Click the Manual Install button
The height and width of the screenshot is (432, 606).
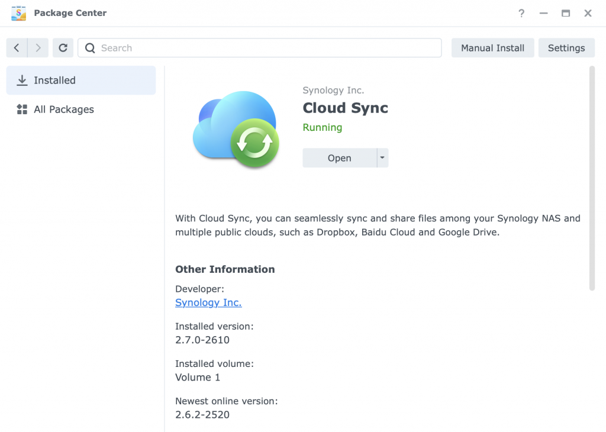pyautogui.click(x=492, y=48)
